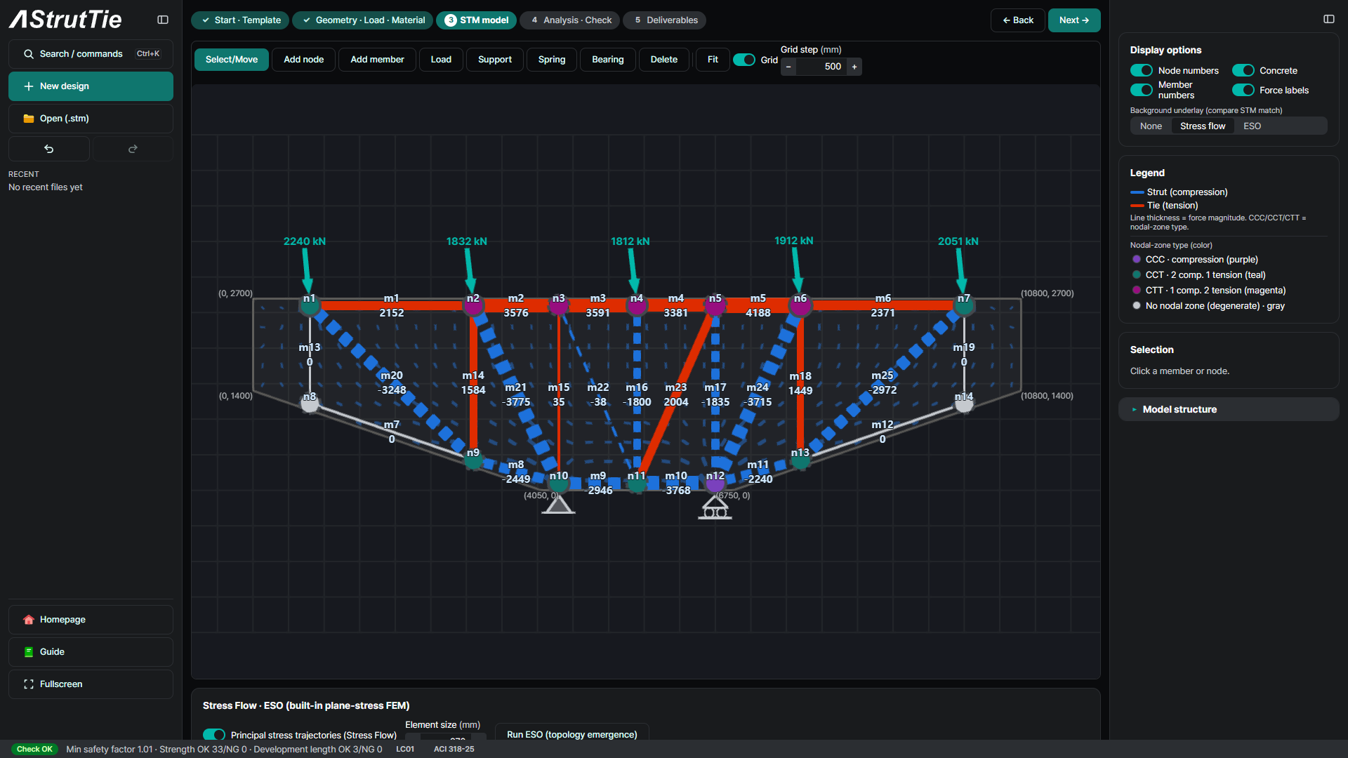Screen dimensions: 1348x758
Task: Go to Start · Template step
Action: click(x=240, y=20)
